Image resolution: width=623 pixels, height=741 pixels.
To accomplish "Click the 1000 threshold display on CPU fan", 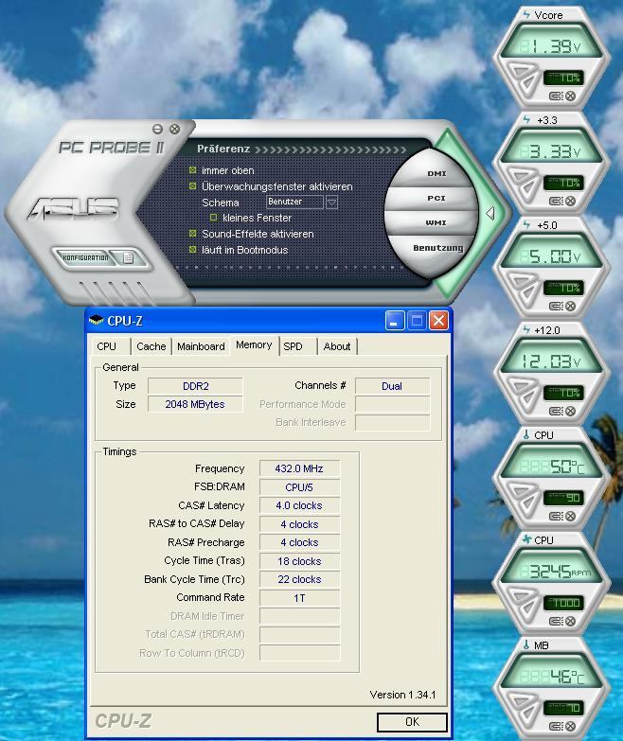I will pos(564,602).
